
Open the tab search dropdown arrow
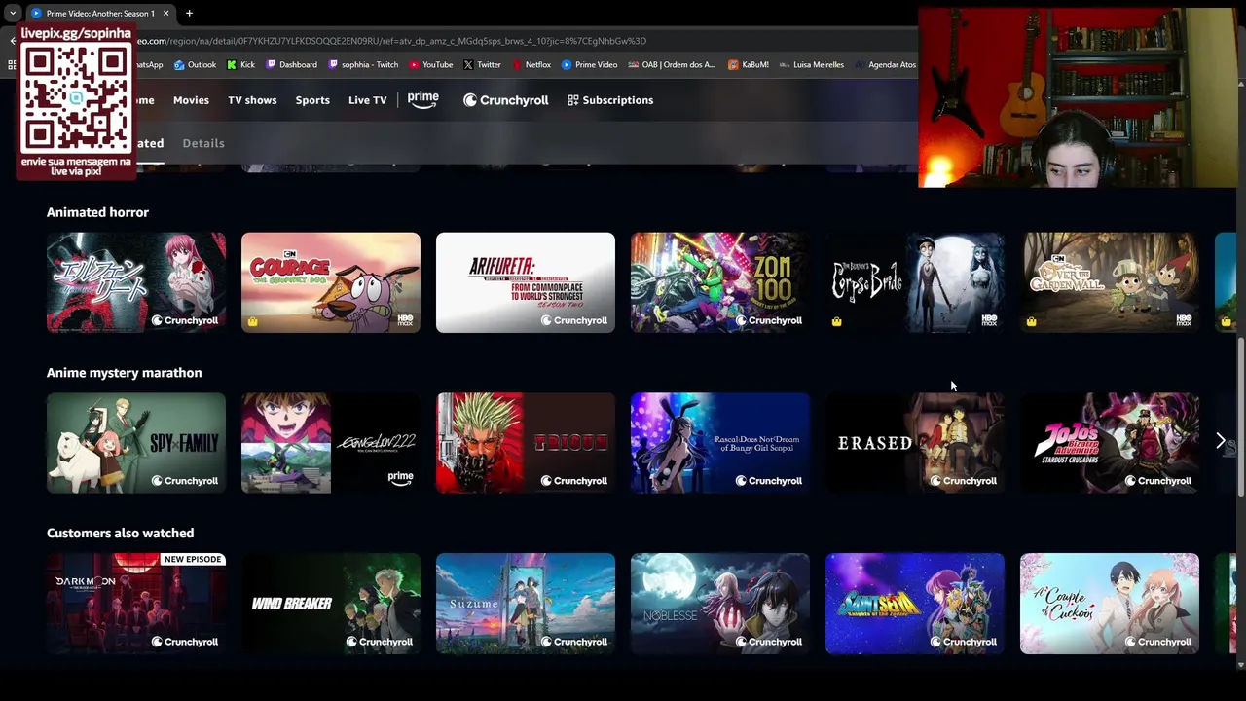[12, 14]
